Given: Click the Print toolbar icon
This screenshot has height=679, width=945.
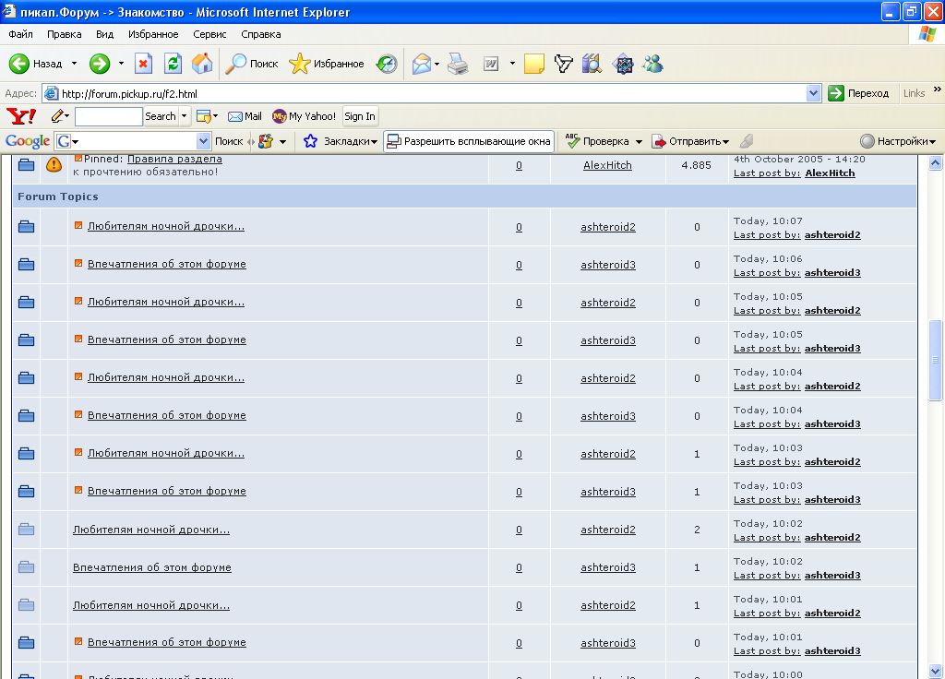Looking at the screenshot, I should tap(458, 64).
